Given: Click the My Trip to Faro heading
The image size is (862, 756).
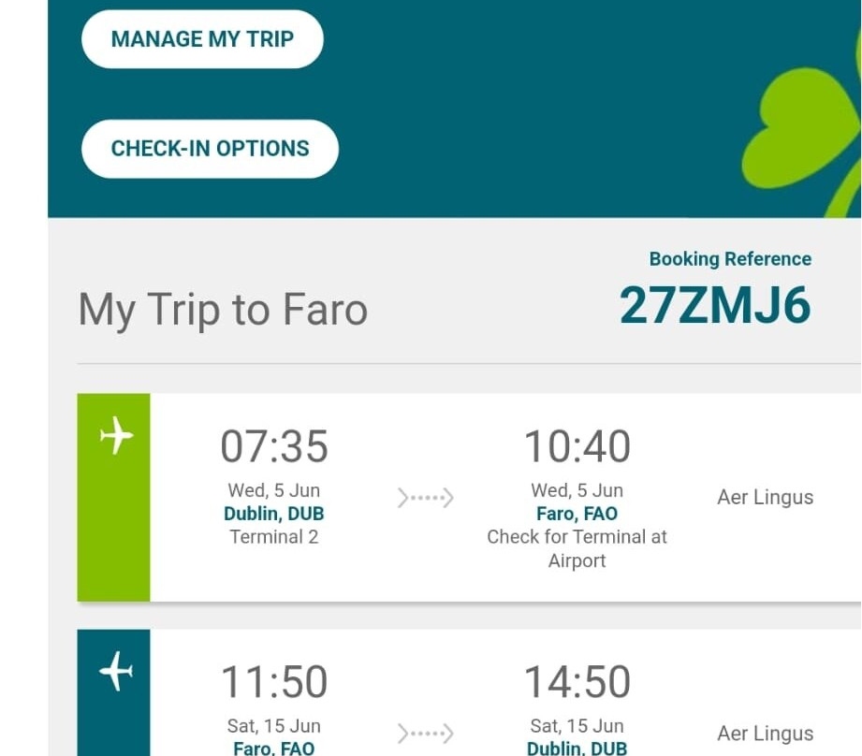Looking at the screenshot, I should pos(223,310).
